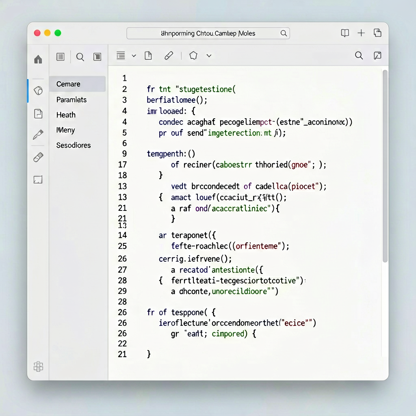The height and width of the screenshot is (416, 416).
Task: Expand the chevron next to pentagon icon
Action: [x=209, y=56]
